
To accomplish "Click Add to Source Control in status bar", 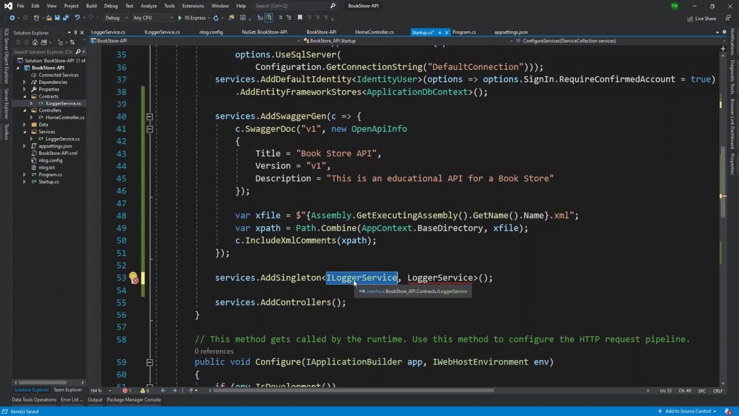I will pos(688,411).
